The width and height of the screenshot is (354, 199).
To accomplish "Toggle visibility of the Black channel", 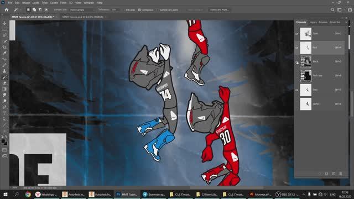I will pyautogui.click(x=296, y=62).
